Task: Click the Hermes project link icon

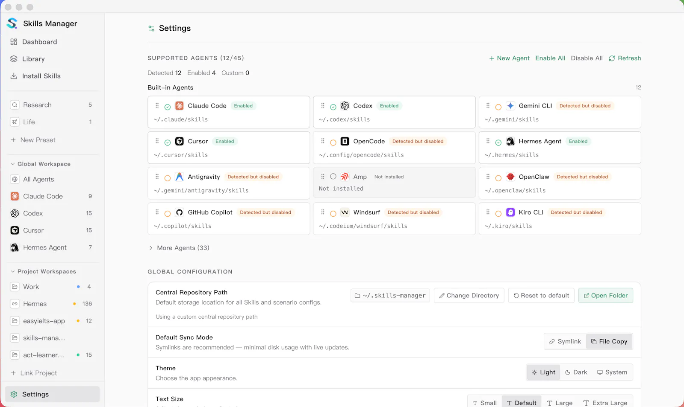Action: [15, 304]
